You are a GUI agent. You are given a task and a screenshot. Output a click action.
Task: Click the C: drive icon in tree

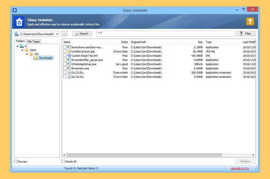coord(21,46)
